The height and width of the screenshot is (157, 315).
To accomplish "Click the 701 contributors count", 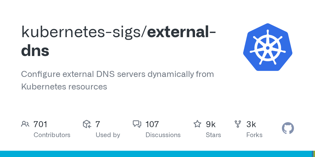I will pyautogui.click(x=40, y=124).
